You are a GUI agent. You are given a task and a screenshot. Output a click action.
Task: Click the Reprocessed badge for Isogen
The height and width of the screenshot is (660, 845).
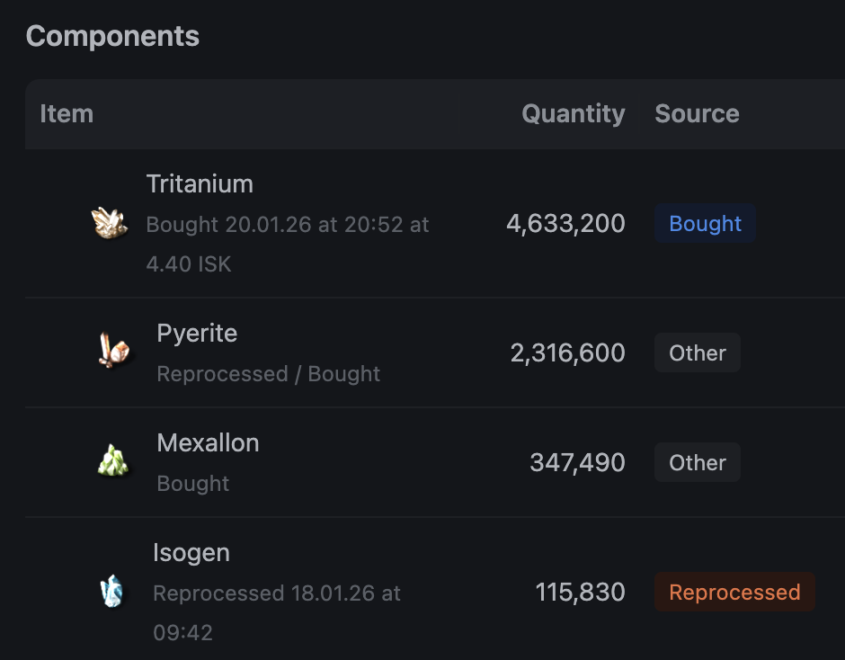pos(734,593)
